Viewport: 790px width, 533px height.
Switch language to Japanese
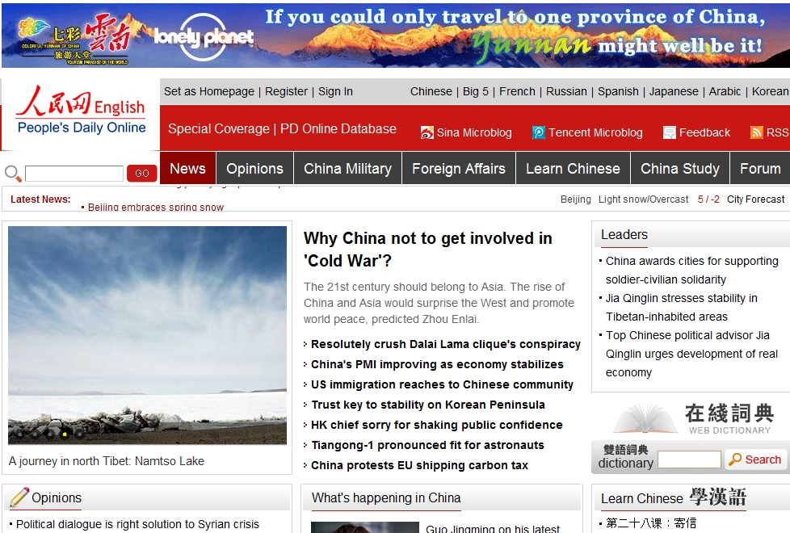pyautogui.click(x=674, y=91)
